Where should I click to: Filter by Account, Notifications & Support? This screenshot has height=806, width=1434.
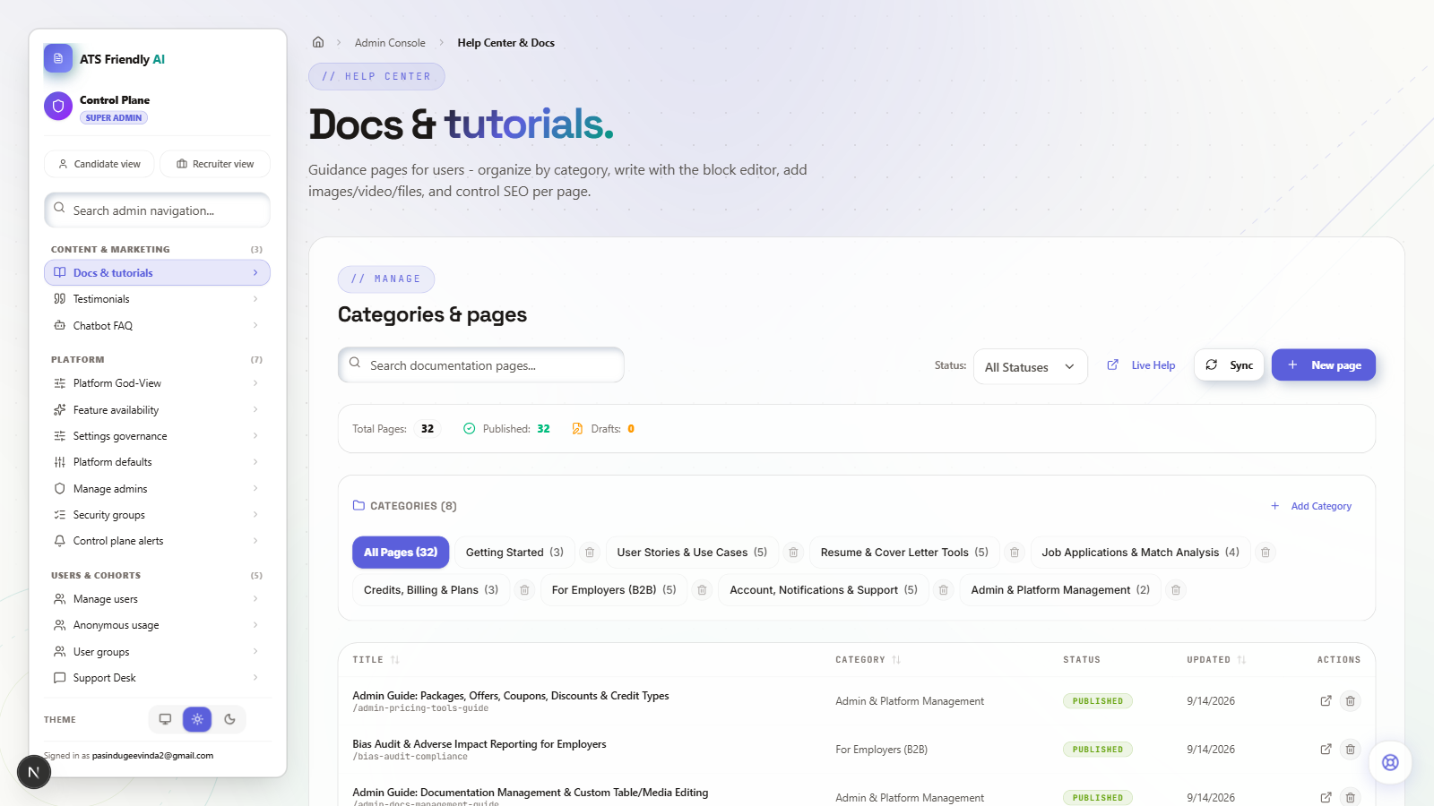click(824, 590)
